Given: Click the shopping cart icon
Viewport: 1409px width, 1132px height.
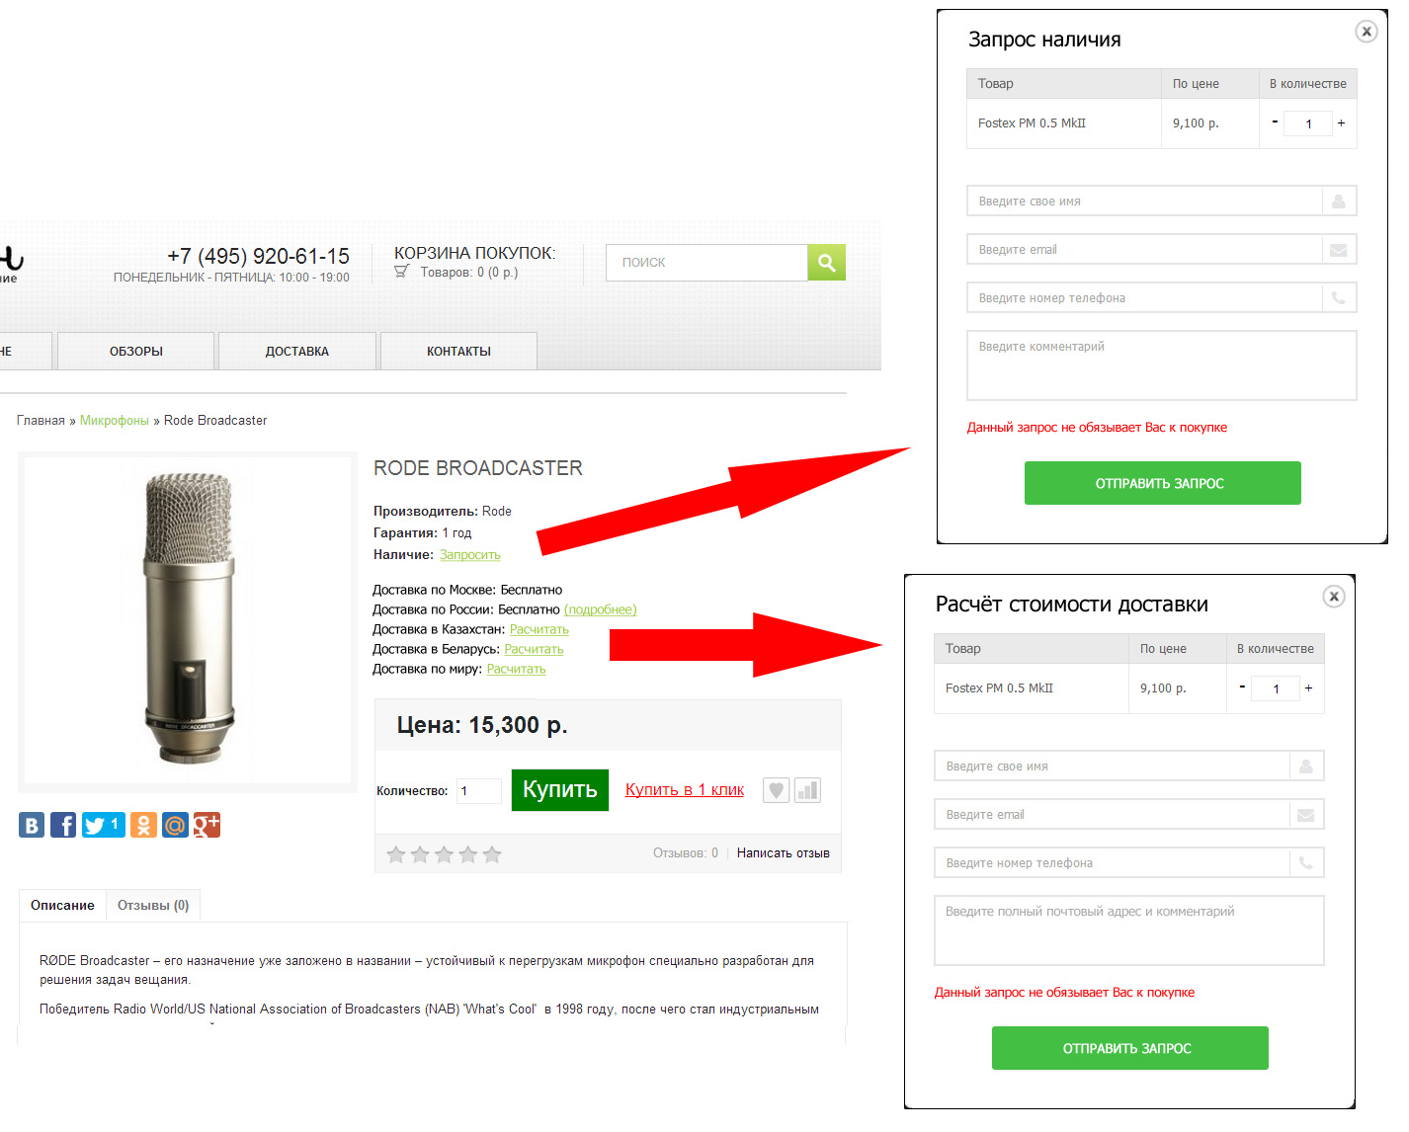Looking at the screenshot, I should coord(402,272).
